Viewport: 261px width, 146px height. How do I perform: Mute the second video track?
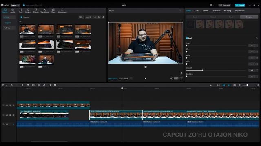pos(13,115)
